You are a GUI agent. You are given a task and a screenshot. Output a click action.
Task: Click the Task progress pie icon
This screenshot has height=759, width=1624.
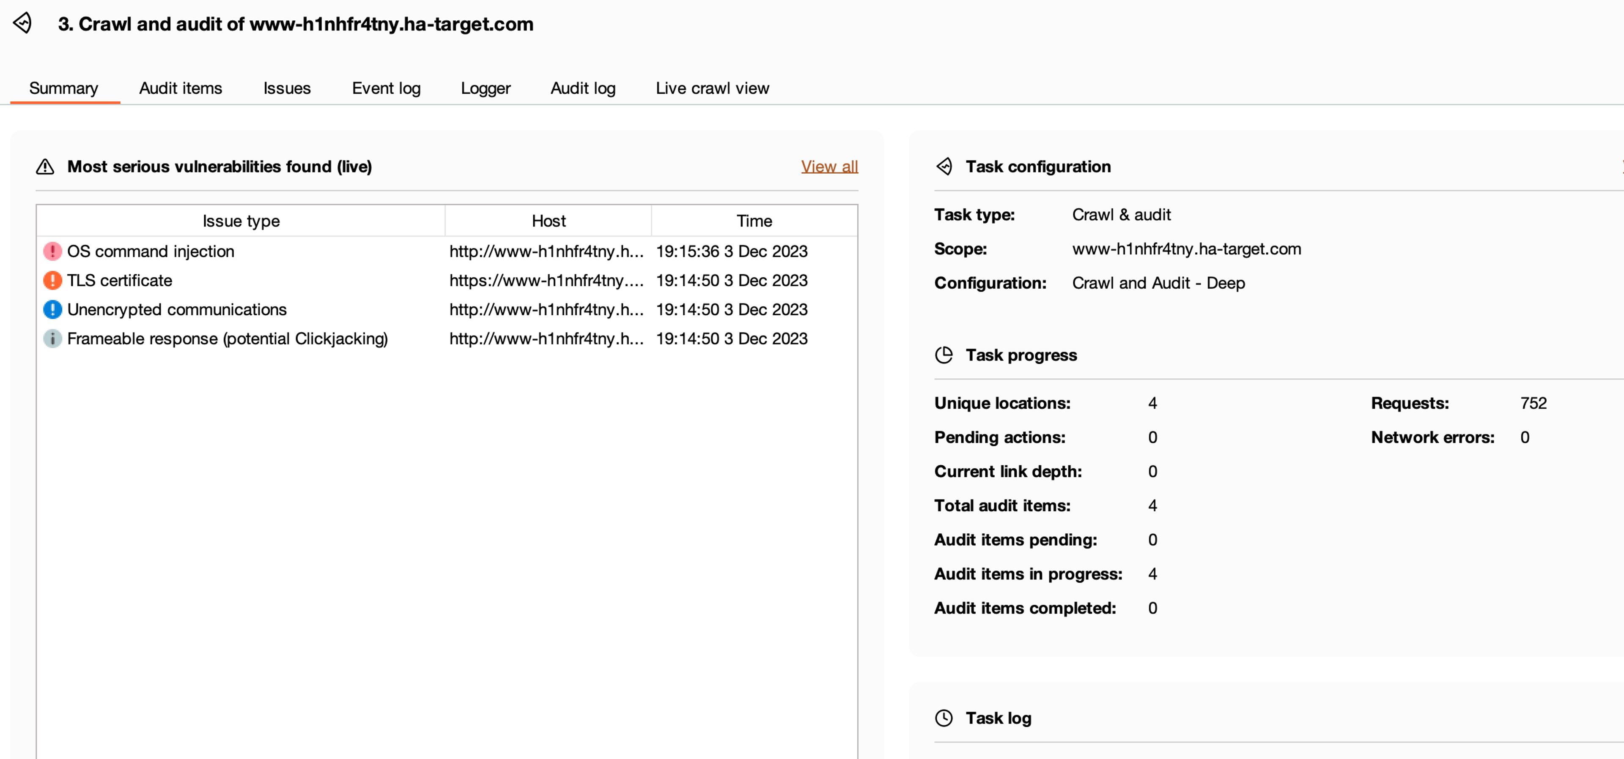click(x=944, y=355)
